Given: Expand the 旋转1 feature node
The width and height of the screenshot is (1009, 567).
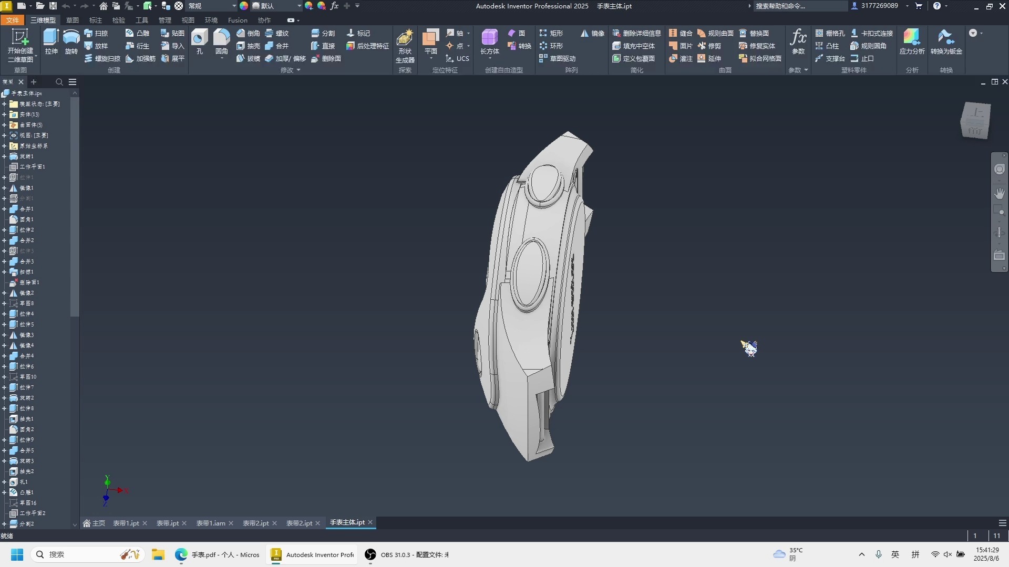Looking at the screenshot, I should [4, 156].
